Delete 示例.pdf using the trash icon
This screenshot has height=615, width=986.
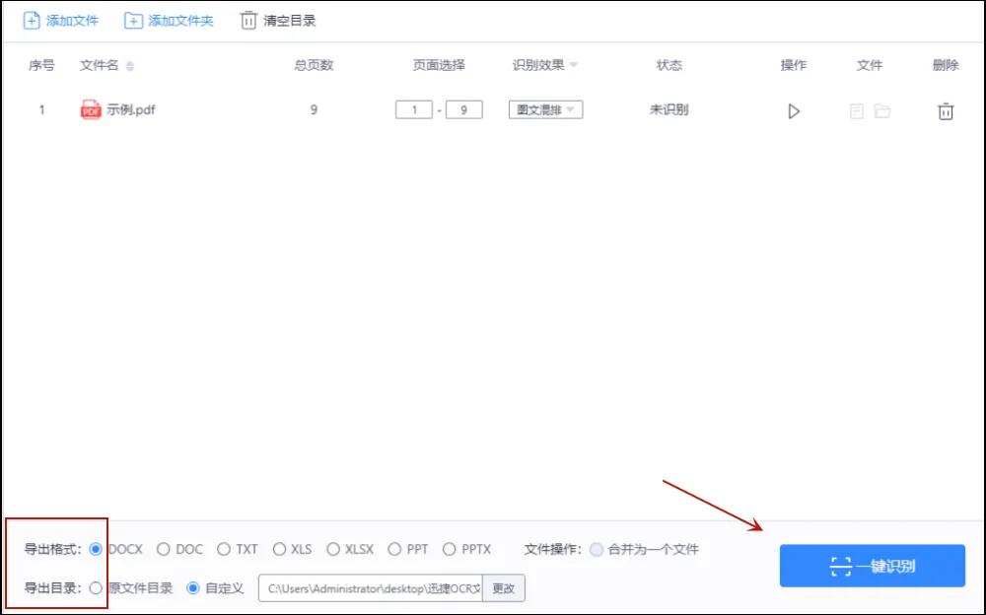pyautogui.click(x=945, y=111)
